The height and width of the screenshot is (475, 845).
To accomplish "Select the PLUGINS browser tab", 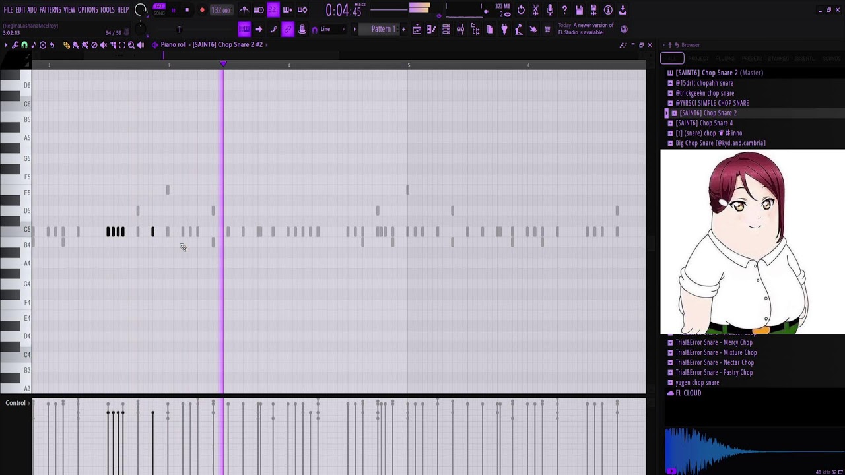I will 725,58.
